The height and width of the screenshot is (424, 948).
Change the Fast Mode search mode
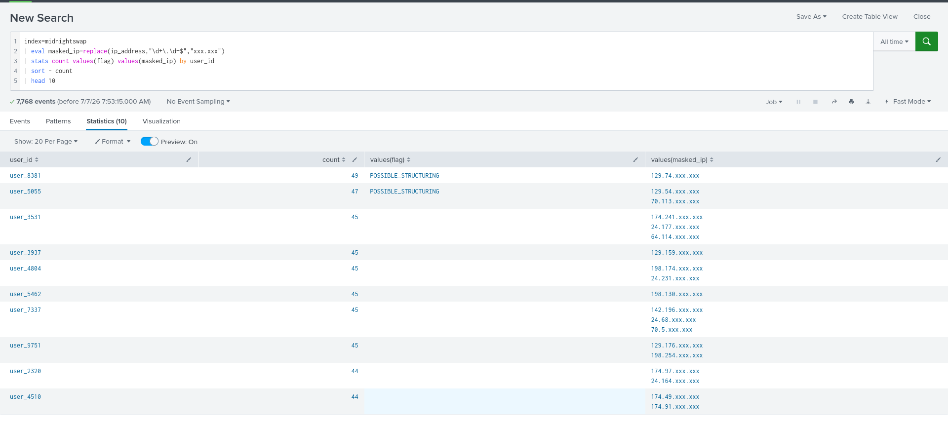[908, 102]
